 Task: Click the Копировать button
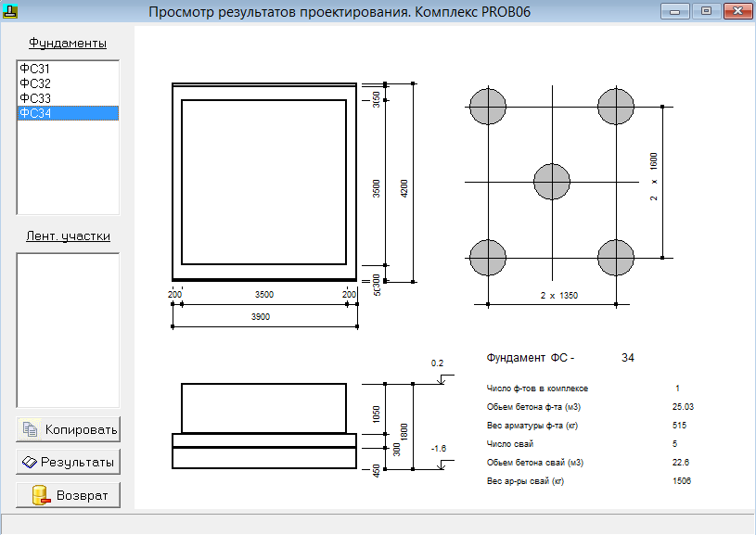[x=68, y=429]
